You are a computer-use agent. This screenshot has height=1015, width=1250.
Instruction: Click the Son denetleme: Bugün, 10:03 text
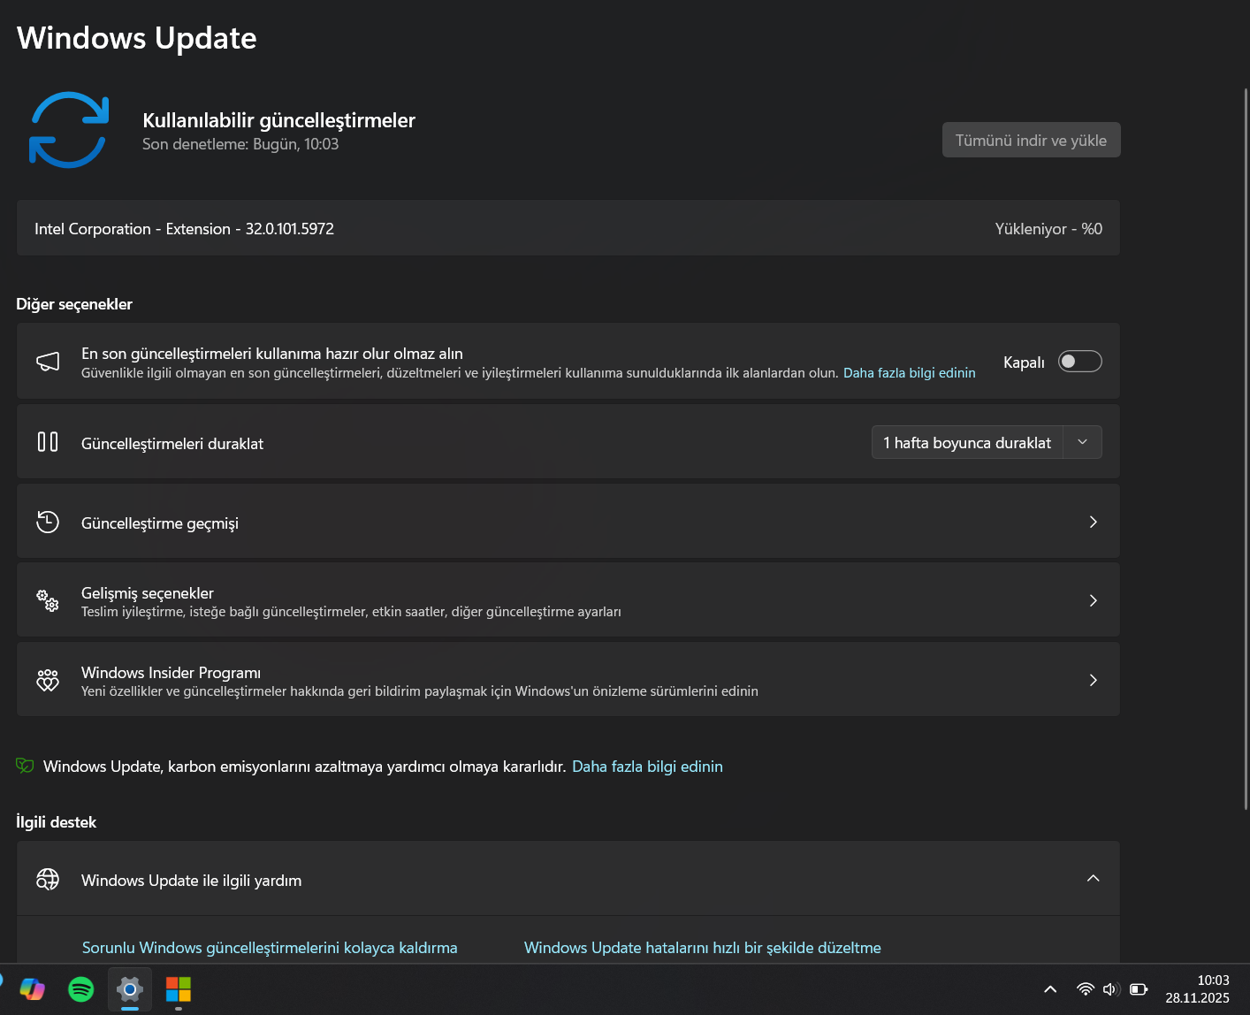click(x=240, y=144)
